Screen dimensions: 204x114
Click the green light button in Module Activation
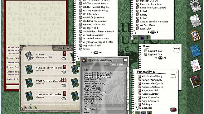(x=30, y=108)
